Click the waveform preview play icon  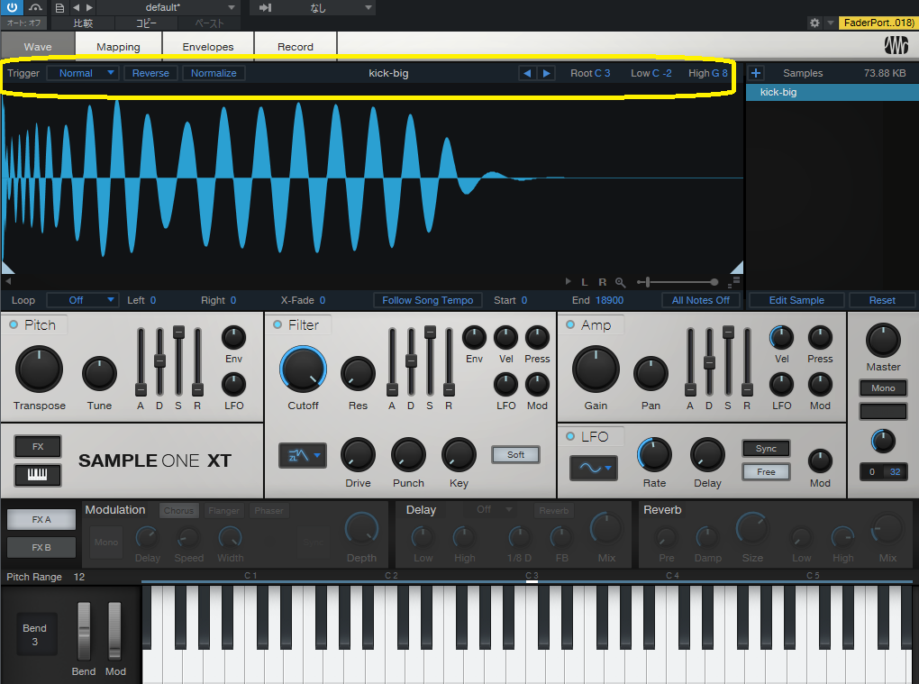tap(568, 282)
